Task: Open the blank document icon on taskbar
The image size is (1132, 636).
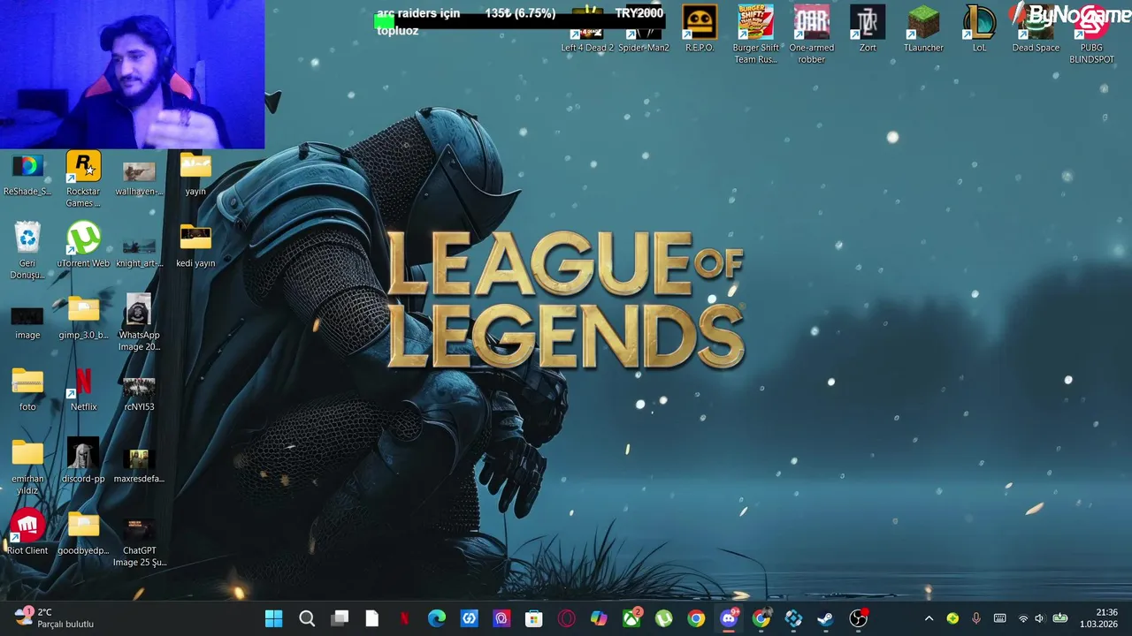Action: (372, 618)
